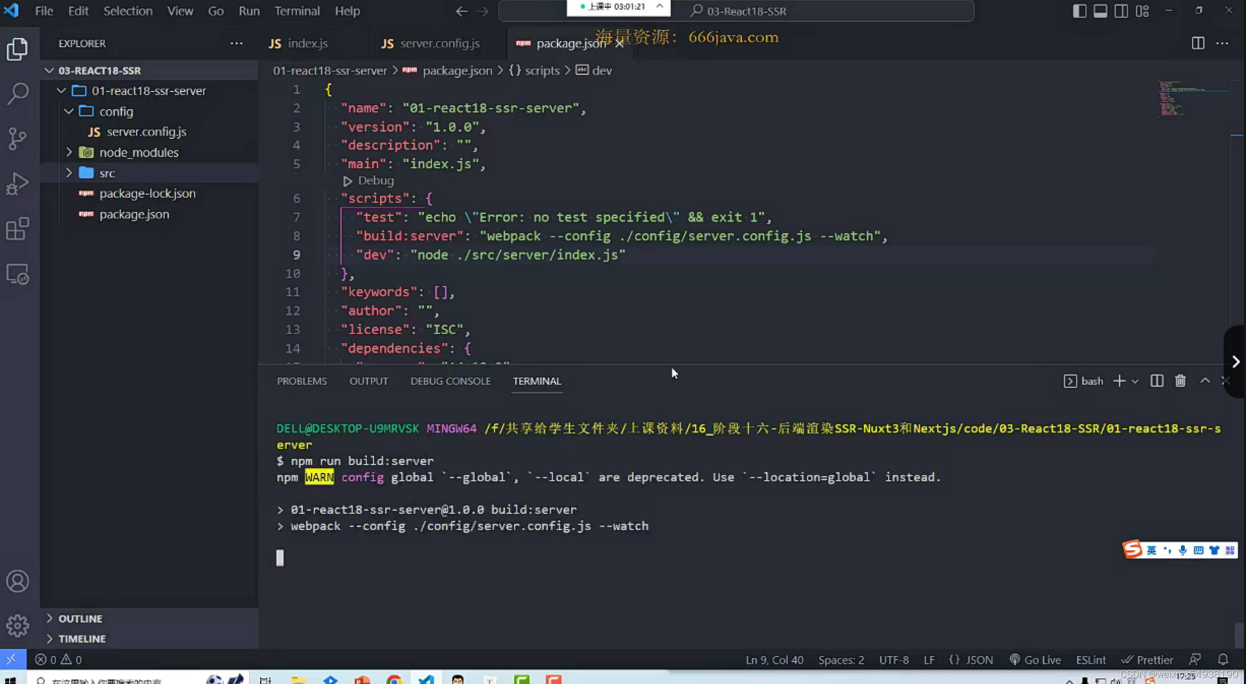
Task: Collapse the config folder
Action: coord(69,111)
